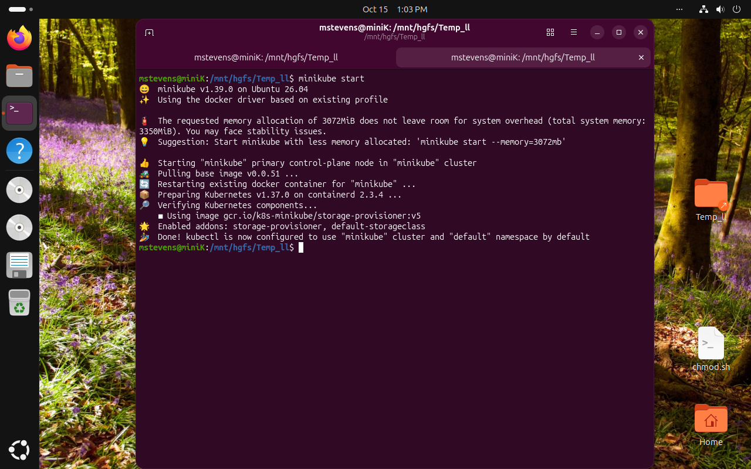Click the top bar three-dots indicator

pyautogui.click(x=679, y=9)
